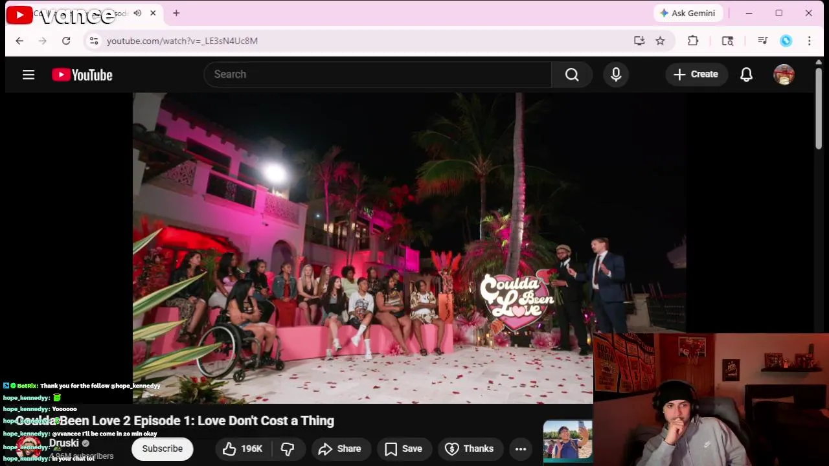829x466 pixels.
Task: Open the media controls music-note icon
Action: [x=762, y=41]
